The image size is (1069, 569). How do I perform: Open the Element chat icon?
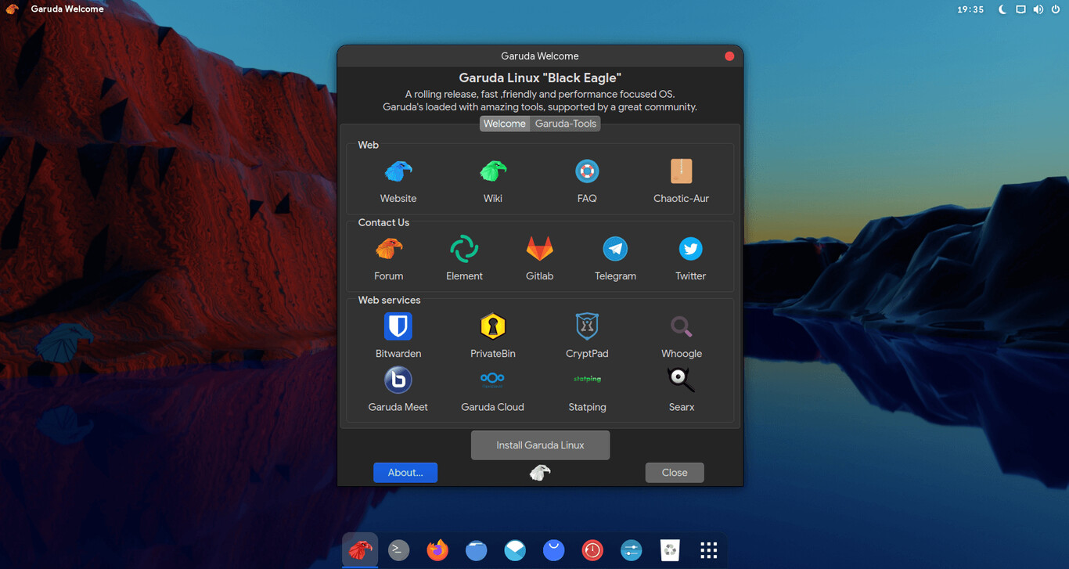464,249
